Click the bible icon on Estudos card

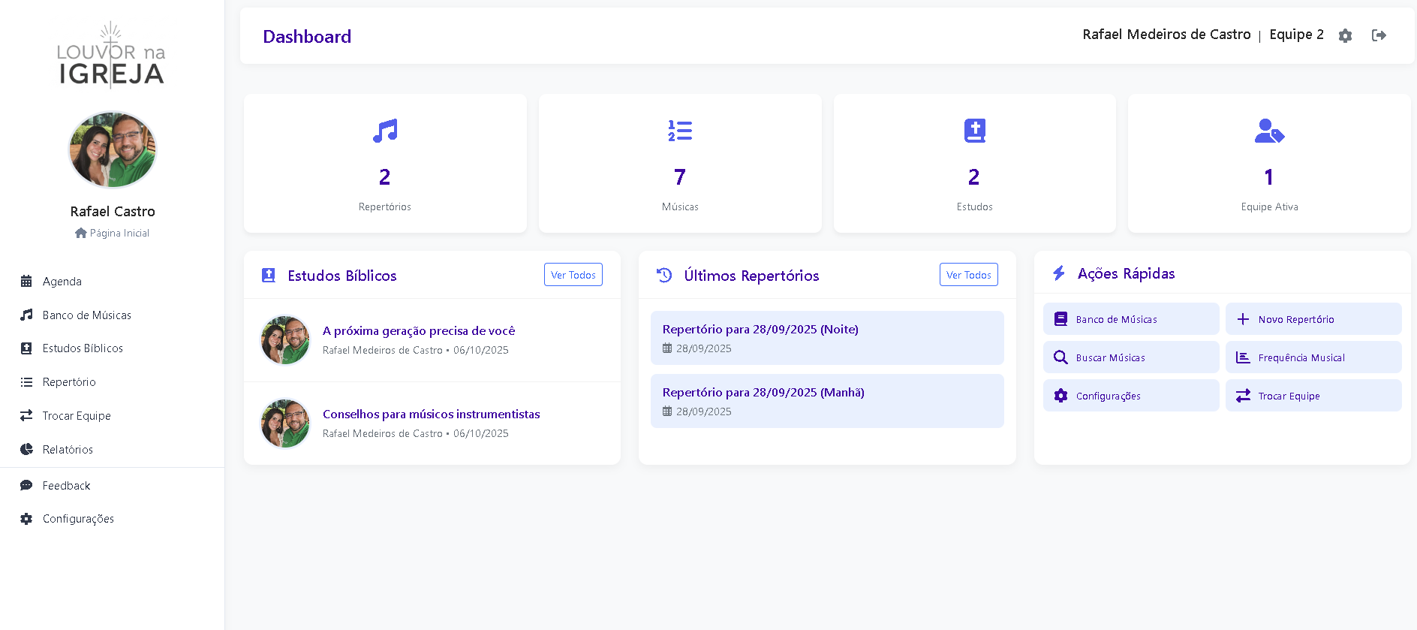click(x=974, y=131)
